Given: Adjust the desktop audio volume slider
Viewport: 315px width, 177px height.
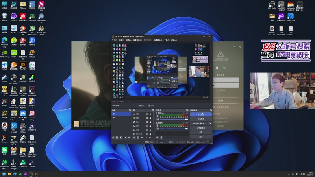Looking at the screenshot, I should (x=174, y=129).
